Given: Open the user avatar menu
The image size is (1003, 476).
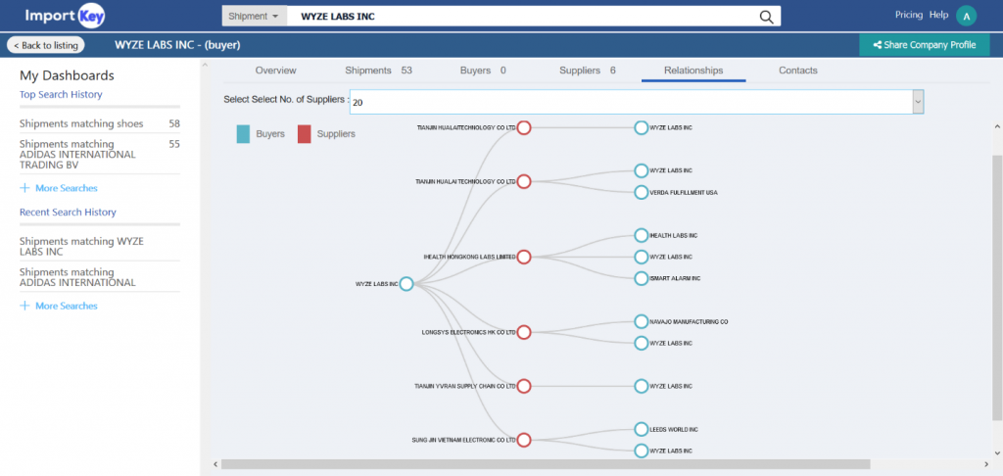Looking at the screenshot, I should 966,16.
